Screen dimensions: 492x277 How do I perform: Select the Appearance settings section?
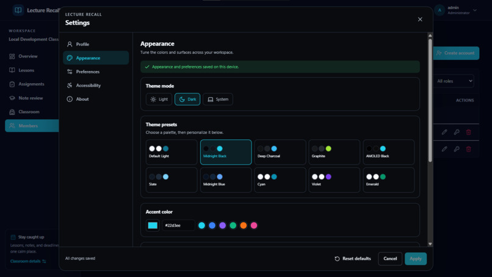pyautogui.click(x=96, y=58)
